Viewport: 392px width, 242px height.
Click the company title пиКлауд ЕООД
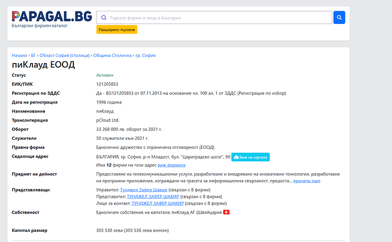[x=43, y=65]
